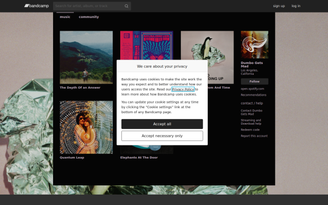Open the sign up link
The height and width of the screenshot is (205, 328).
point(279,6)
